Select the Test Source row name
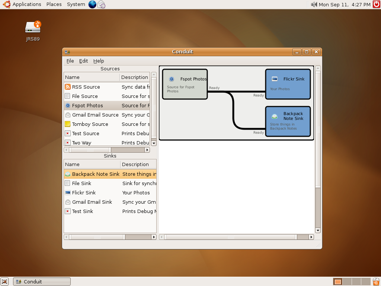Image resolution: width=381 pixels, height=286 pixels. (86, 134)
